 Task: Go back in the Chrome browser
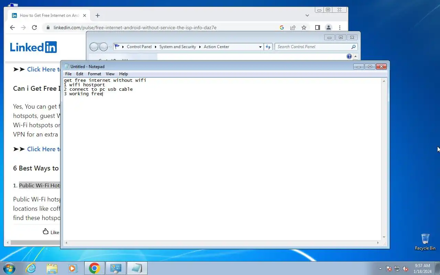coord(12,27)
